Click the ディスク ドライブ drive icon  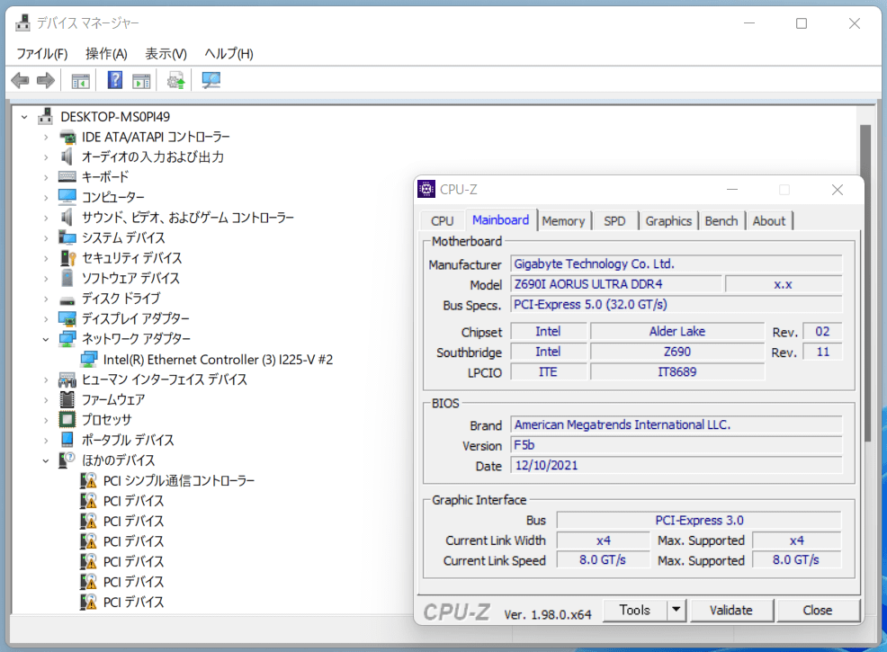click(67, 299)
